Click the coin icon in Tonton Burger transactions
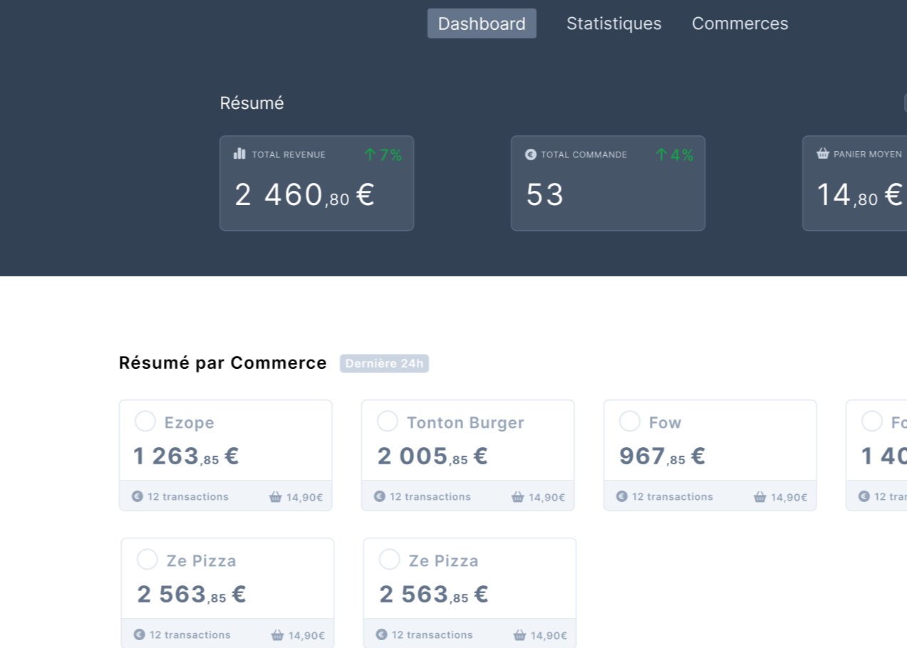 pyautogui.click(x=380, y=496)
